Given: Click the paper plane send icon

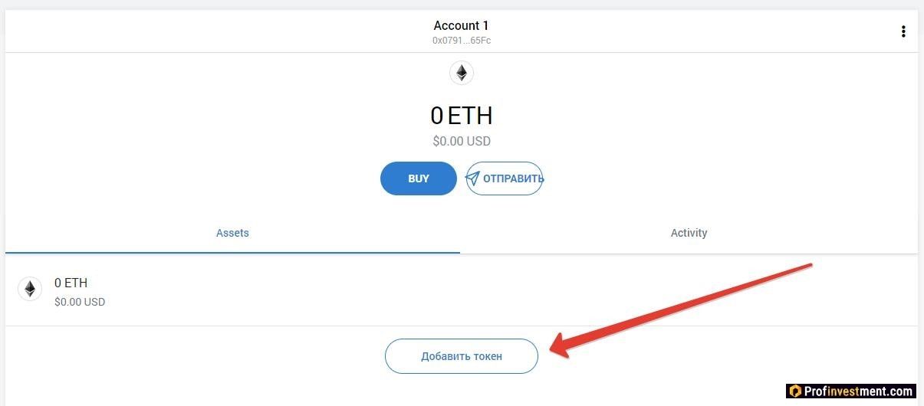Looking at the screenshot, I should click(x=473, y=178).
